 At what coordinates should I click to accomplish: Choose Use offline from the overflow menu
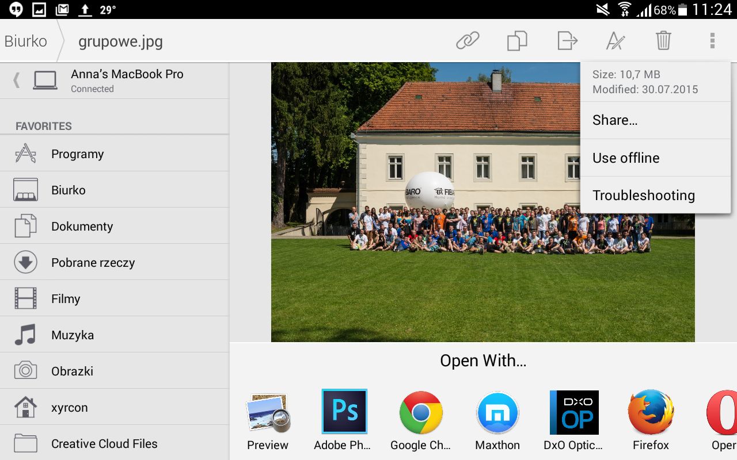(x=655, y=158)
